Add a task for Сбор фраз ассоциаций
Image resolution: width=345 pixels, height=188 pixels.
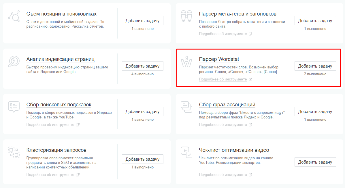pos(315,112)
